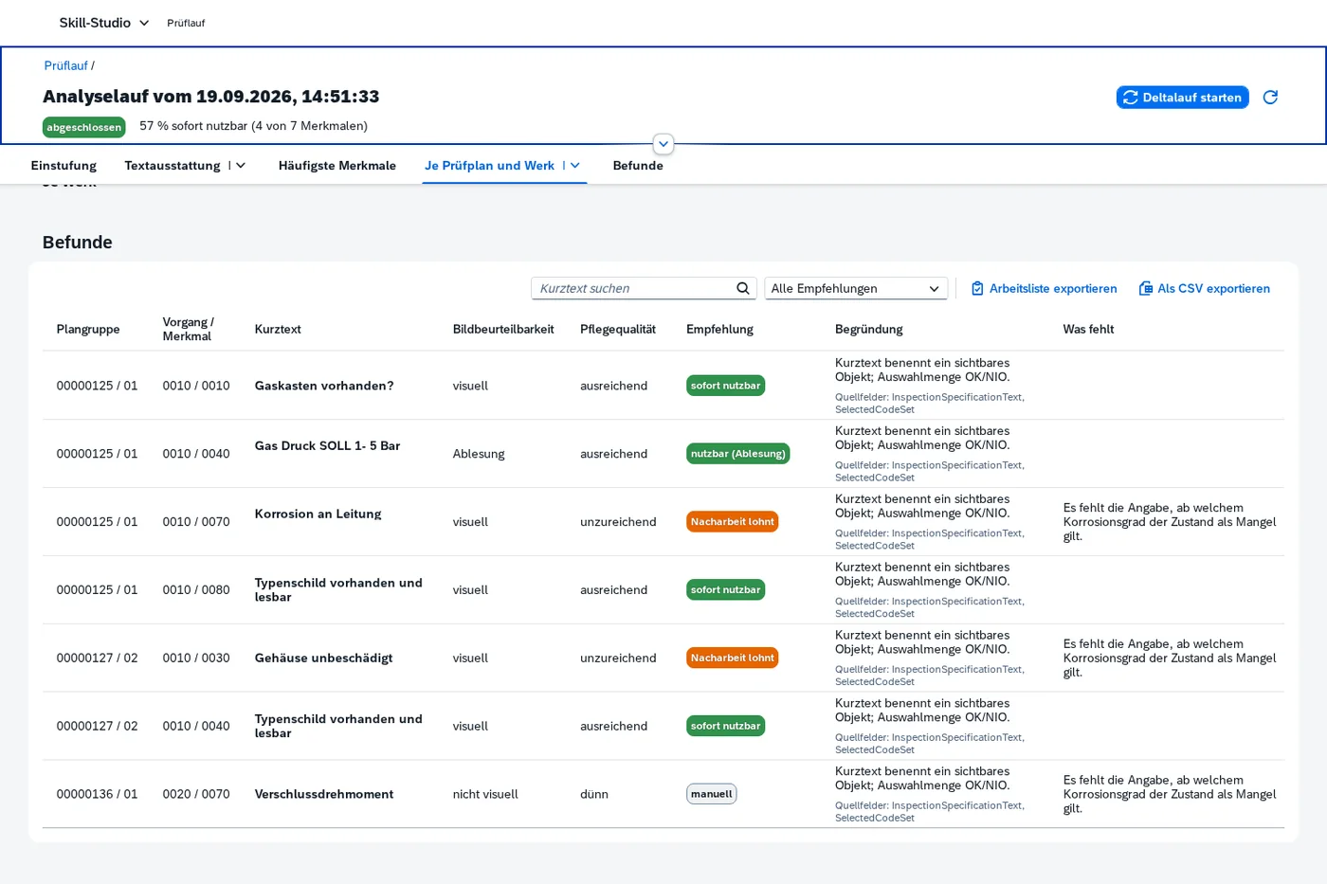1327x884 pixels.
Task: Click cell '0010 / 0080'
Action: click(196, 589)
